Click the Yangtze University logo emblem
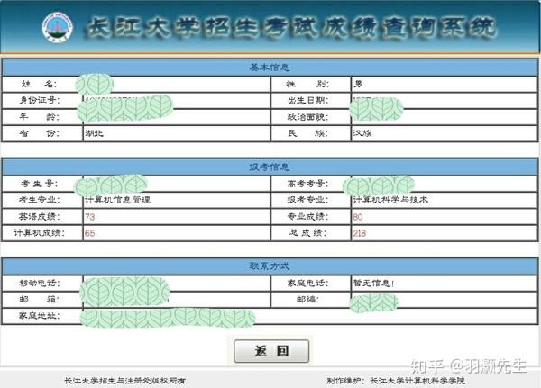 (58, 27)
